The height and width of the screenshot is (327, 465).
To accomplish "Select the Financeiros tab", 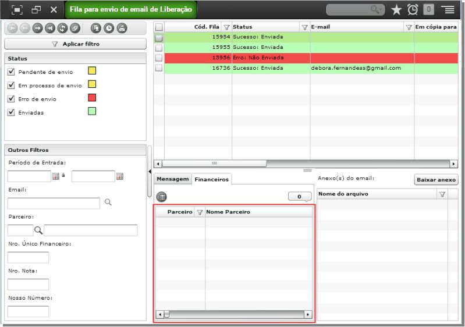I will click(x=212, y=179).
